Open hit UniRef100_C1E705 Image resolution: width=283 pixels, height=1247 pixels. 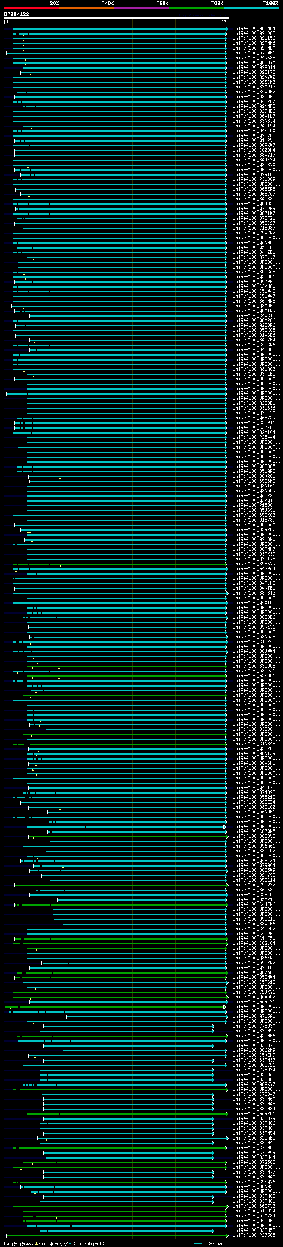coord(254,642)
